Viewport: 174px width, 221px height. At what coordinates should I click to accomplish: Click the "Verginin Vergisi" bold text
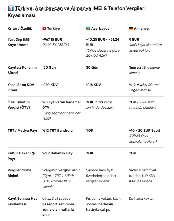pyautogui.click(x=57, y=170)
